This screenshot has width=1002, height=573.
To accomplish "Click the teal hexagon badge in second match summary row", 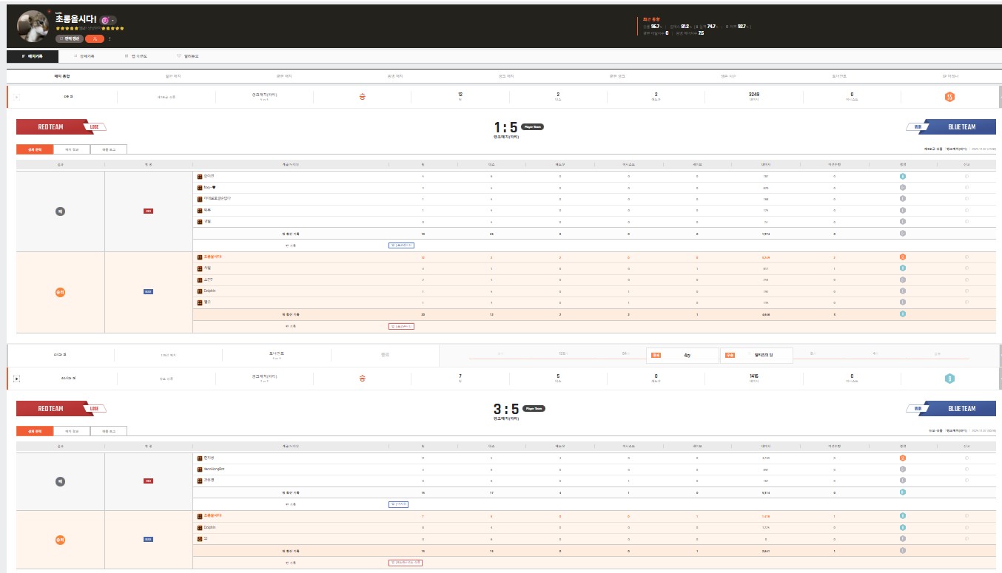I will coord(949,379).
